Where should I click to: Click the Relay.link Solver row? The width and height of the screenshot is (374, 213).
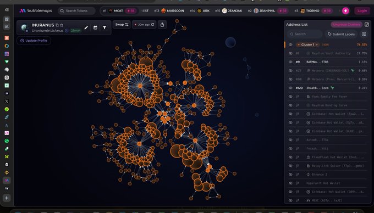(x=328, y=166)
